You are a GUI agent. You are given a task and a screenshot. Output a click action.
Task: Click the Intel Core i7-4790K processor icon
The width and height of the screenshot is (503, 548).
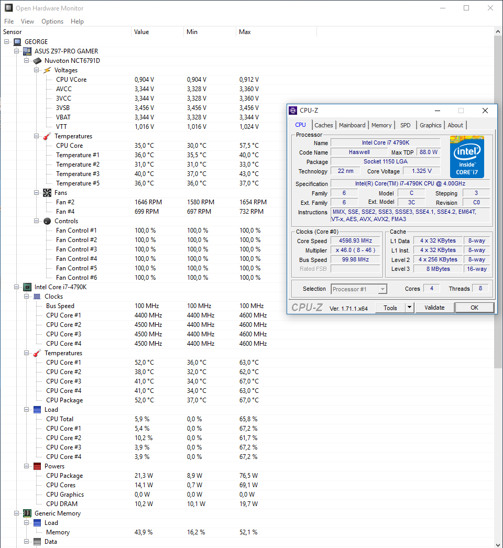[27, 287]
